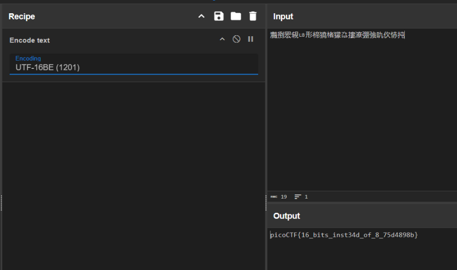
Task: Collapse the Recipe panel chevron
Action: click(x=201, y=16)
